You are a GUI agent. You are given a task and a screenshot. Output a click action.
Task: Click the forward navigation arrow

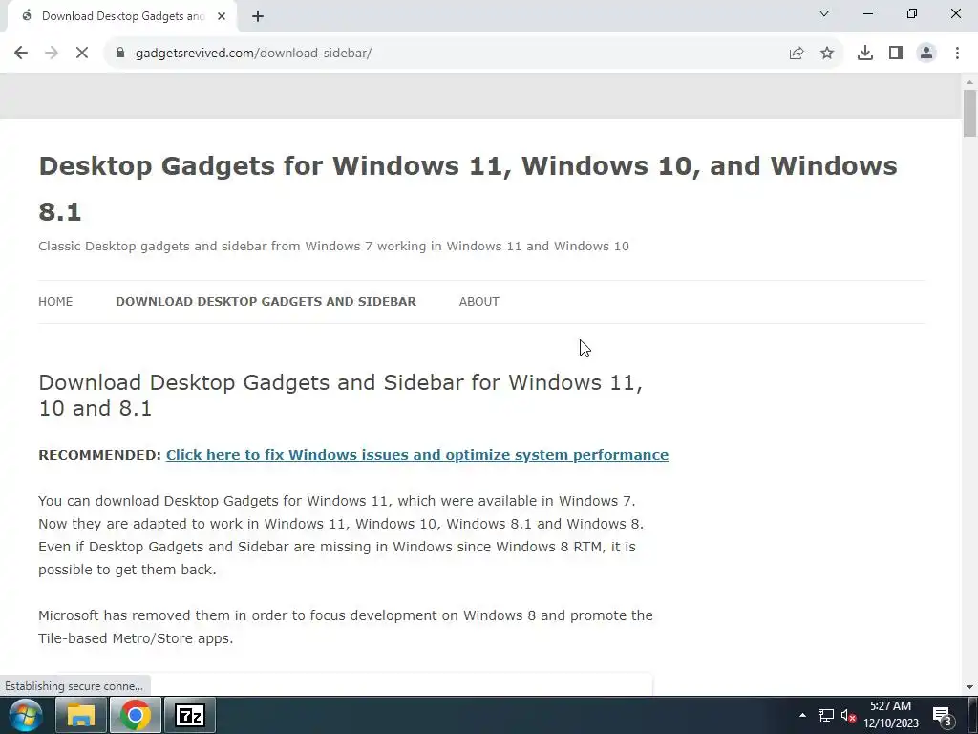(x=52, y=54)
